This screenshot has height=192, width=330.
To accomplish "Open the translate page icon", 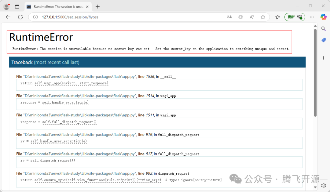I will 229,17.
